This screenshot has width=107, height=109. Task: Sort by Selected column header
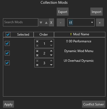coord(23,35)
